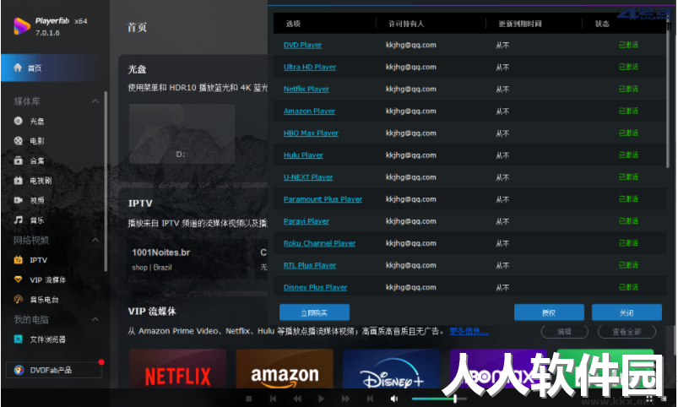The width and height of the screenshot is (678, 407).
Task: Click the 授权 authorize button
Action: (x=549, y=312)
